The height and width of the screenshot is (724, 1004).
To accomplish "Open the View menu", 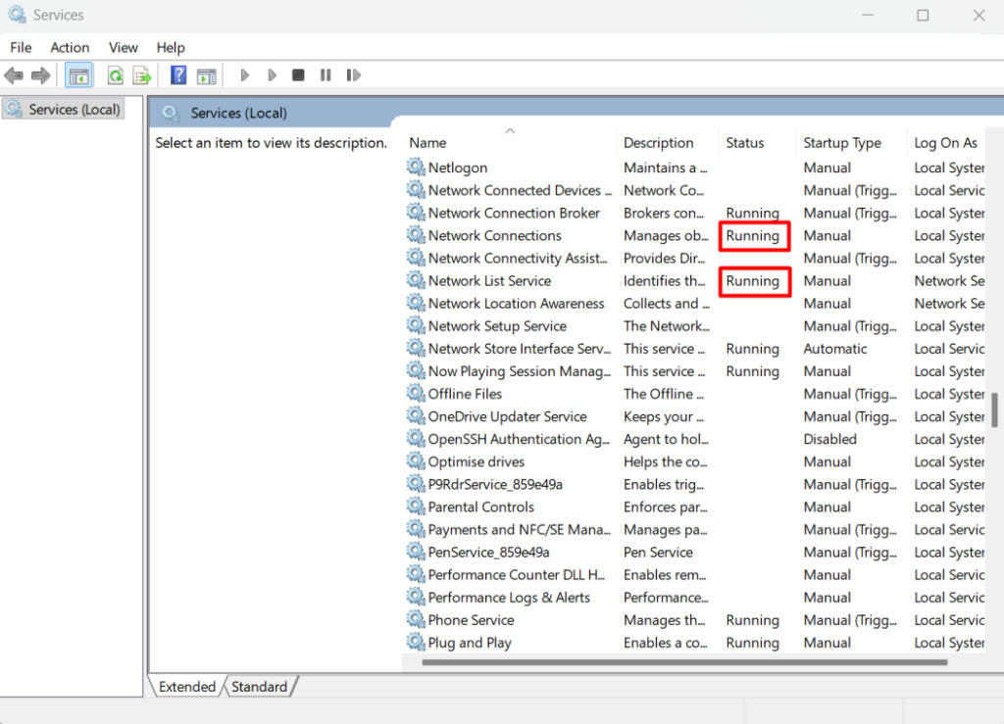I will [123, 47].
